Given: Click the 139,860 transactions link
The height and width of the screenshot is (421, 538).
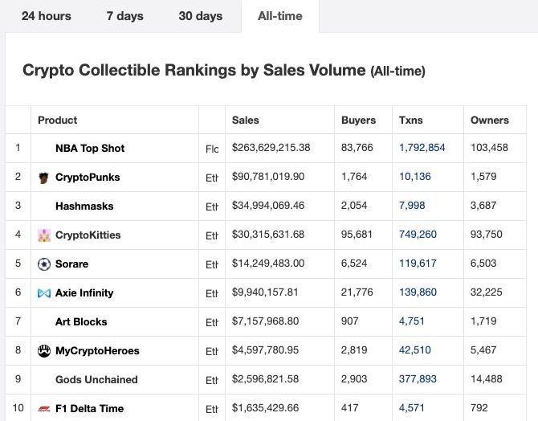Looking at the screenshot, I should tap(418, 292).
